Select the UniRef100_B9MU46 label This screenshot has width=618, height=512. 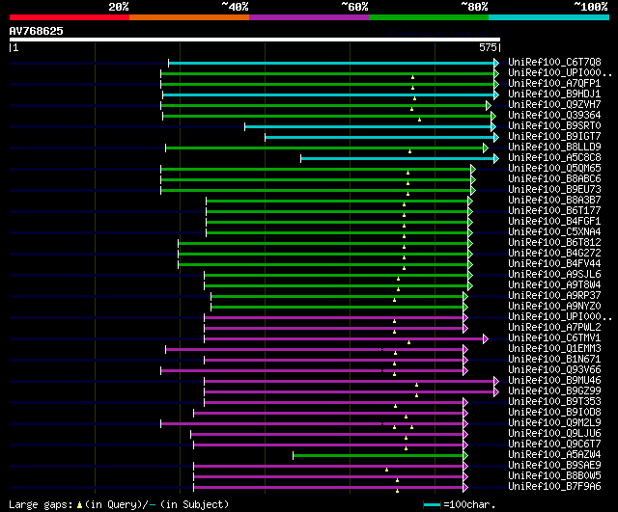click(554, 381)
